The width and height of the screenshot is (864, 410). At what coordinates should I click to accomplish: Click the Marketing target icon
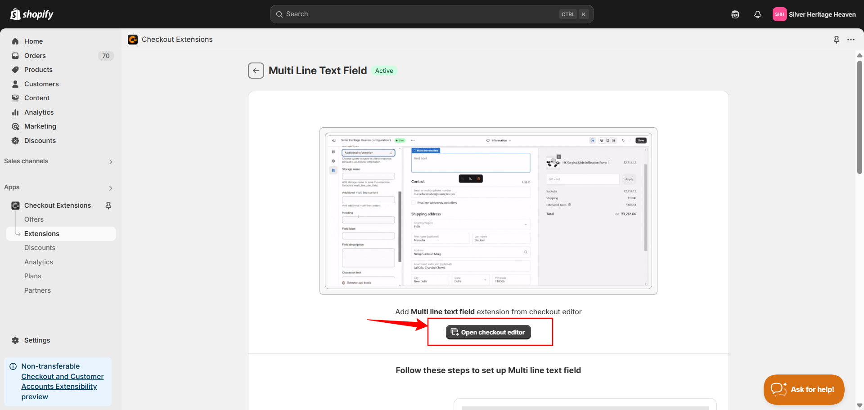[15, 126]
